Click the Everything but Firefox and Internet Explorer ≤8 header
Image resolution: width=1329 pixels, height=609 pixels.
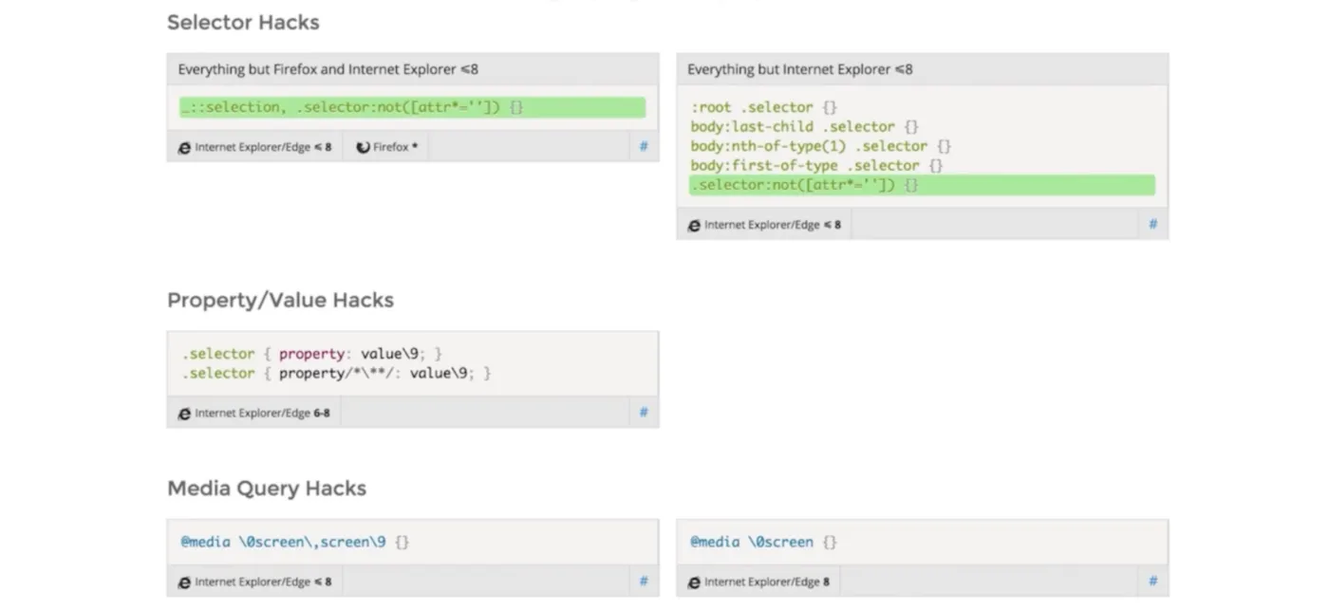[328, 69]
